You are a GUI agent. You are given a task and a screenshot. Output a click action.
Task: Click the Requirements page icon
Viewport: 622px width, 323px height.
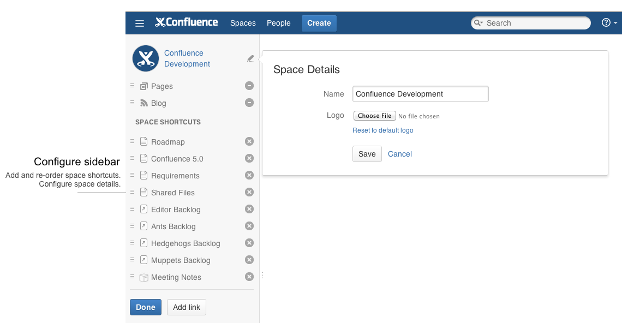point(144,175)
